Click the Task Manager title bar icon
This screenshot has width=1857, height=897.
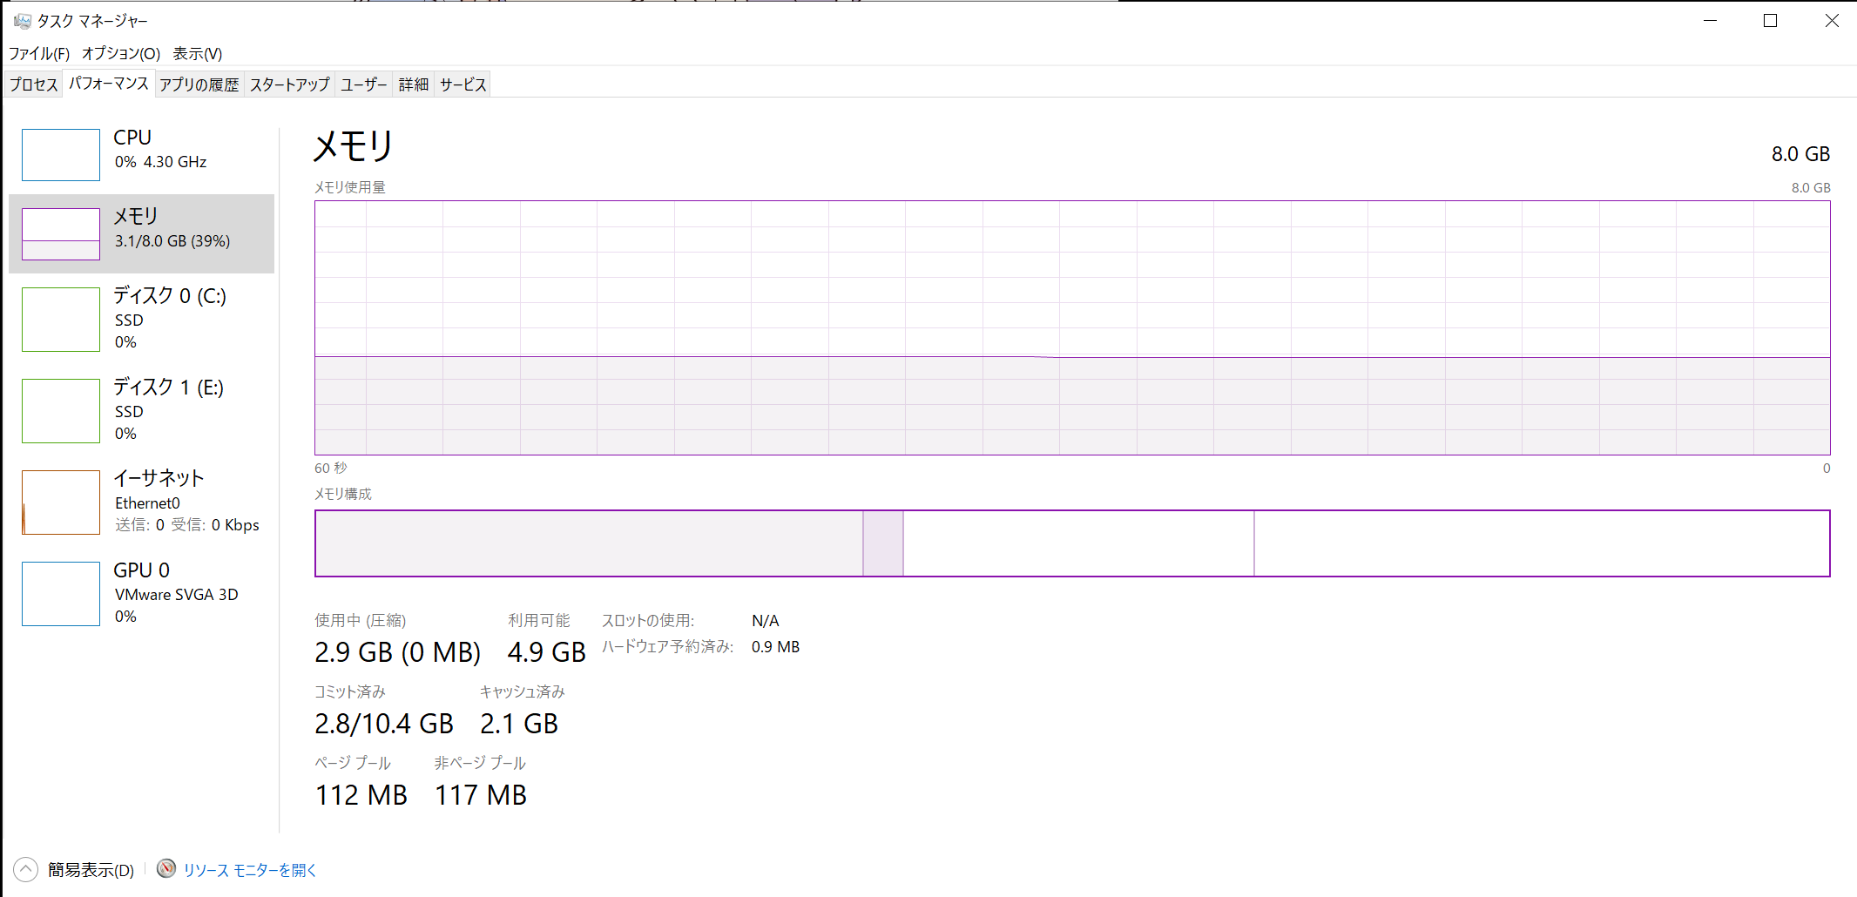click(x=22, y=21)
